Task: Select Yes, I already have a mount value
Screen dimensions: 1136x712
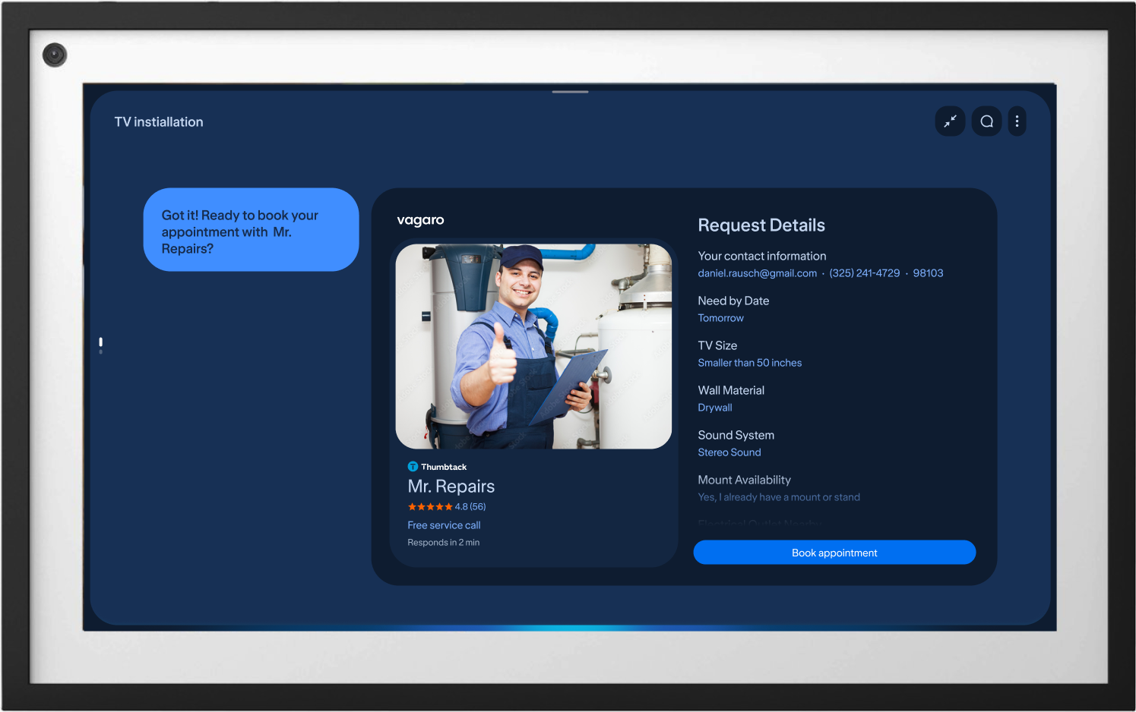Action: point(779,497)
